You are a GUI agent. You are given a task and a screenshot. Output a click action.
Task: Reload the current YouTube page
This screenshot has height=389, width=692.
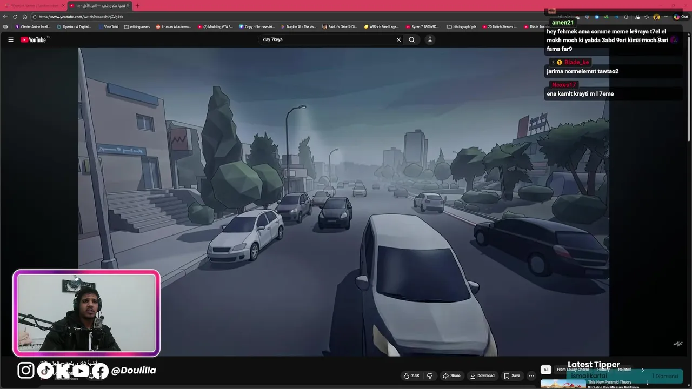coord(15,17)
